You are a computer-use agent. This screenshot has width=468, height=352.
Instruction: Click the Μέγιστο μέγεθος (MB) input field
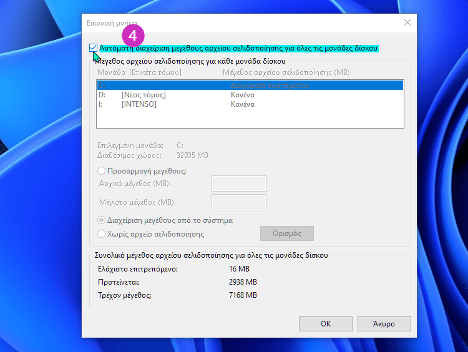coord(239,202)
